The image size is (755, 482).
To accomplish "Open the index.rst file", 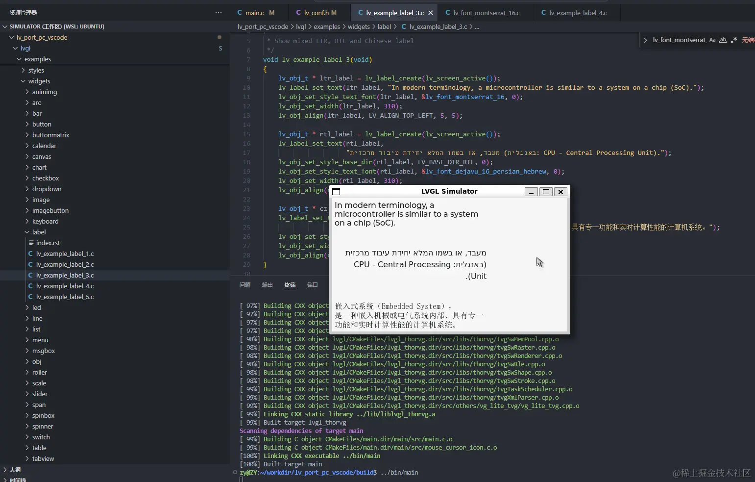I will point(48,243).
